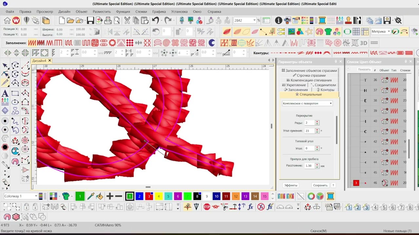
Task: Toggle the Показать show column
Action: click(x=364, y=69)
